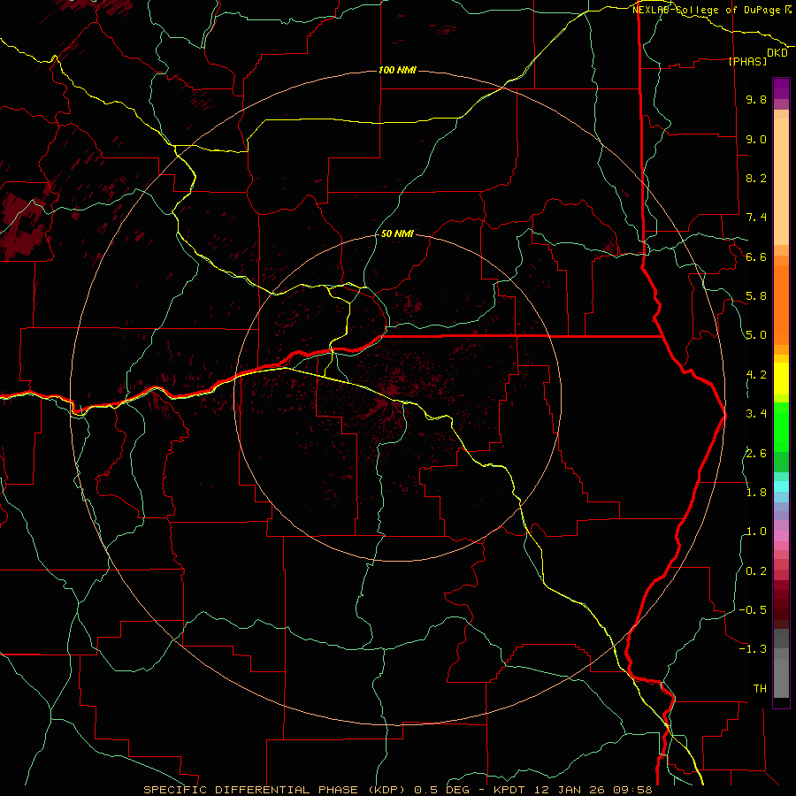Click the bright green band of color bar
The width and height of the screenshot is (796, 796).
781,426
